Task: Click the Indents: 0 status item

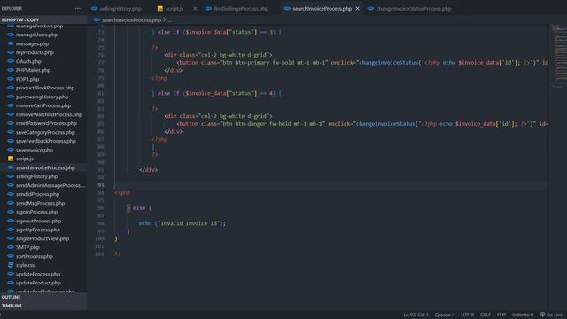Action: coord(523,315)
